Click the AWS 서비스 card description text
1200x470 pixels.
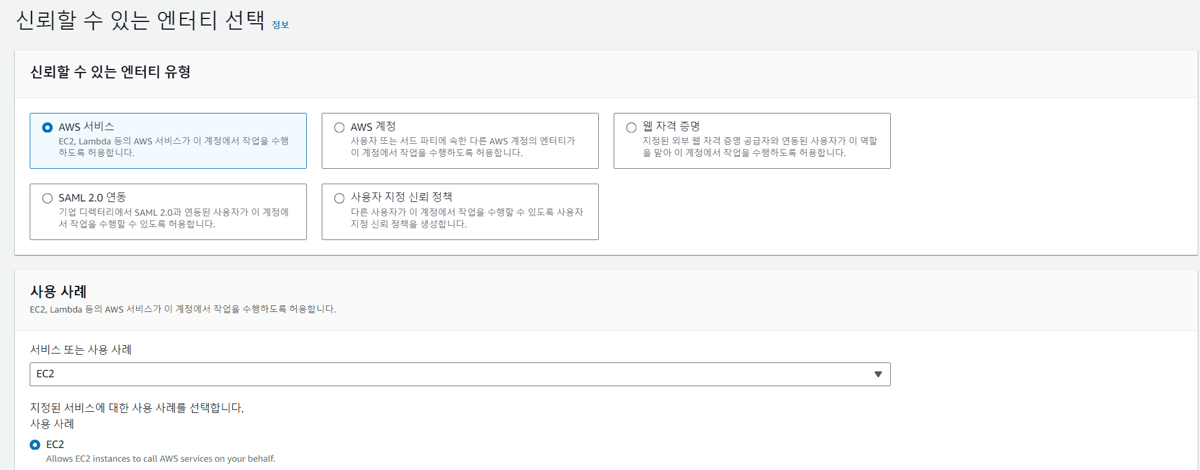point(173,147)
